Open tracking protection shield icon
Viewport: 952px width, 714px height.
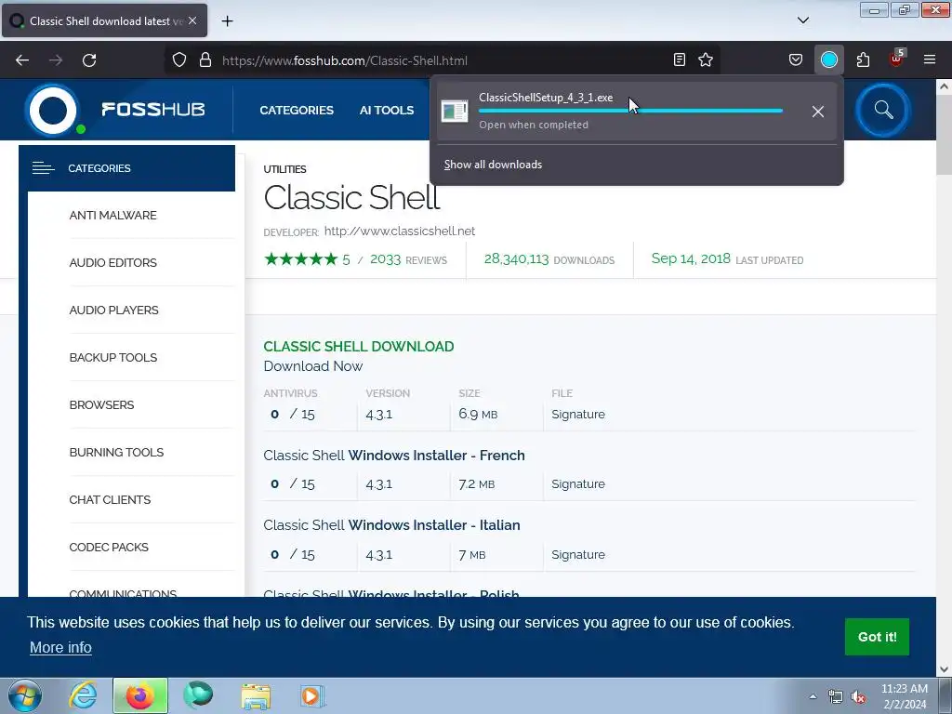point(179,60)
